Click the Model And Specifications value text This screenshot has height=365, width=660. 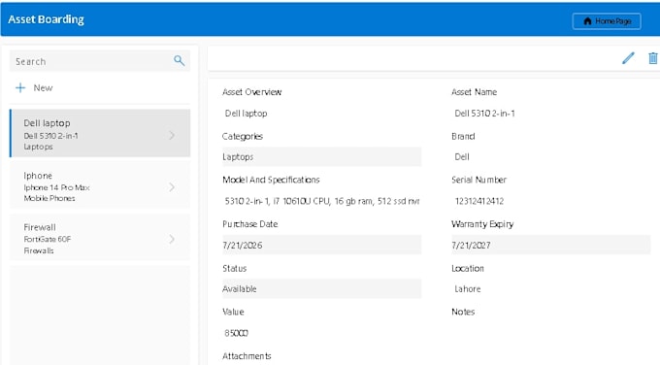(322, 201)
